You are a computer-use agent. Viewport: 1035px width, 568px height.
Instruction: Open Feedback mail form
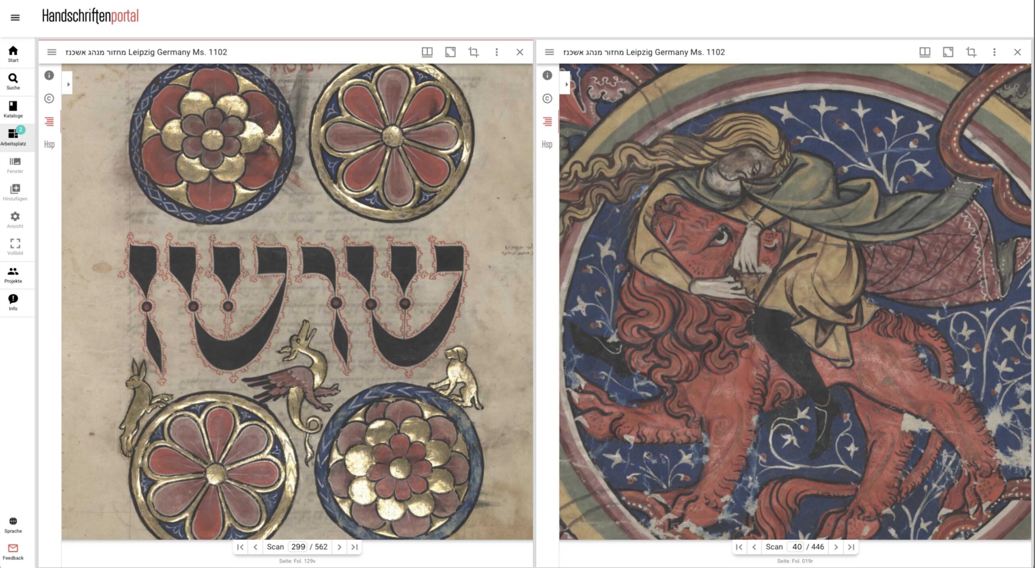(13, 552)
